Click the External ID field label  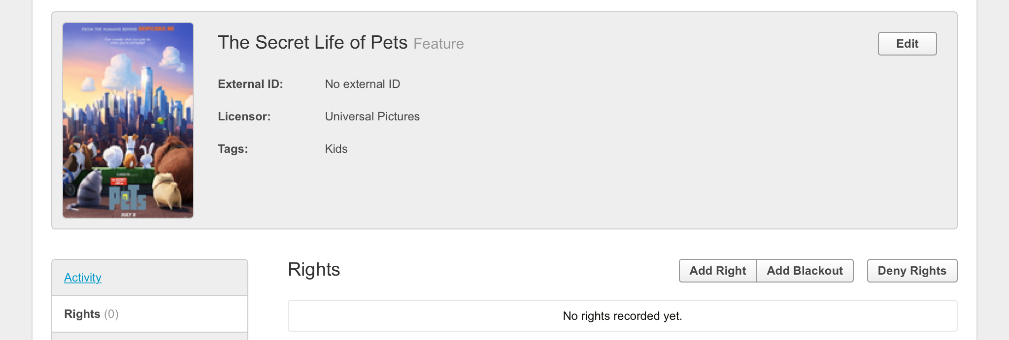[250, 84]
